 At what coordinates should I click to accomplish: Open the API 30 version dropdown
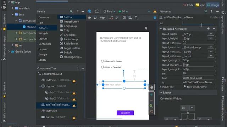(x=123, y=11)
